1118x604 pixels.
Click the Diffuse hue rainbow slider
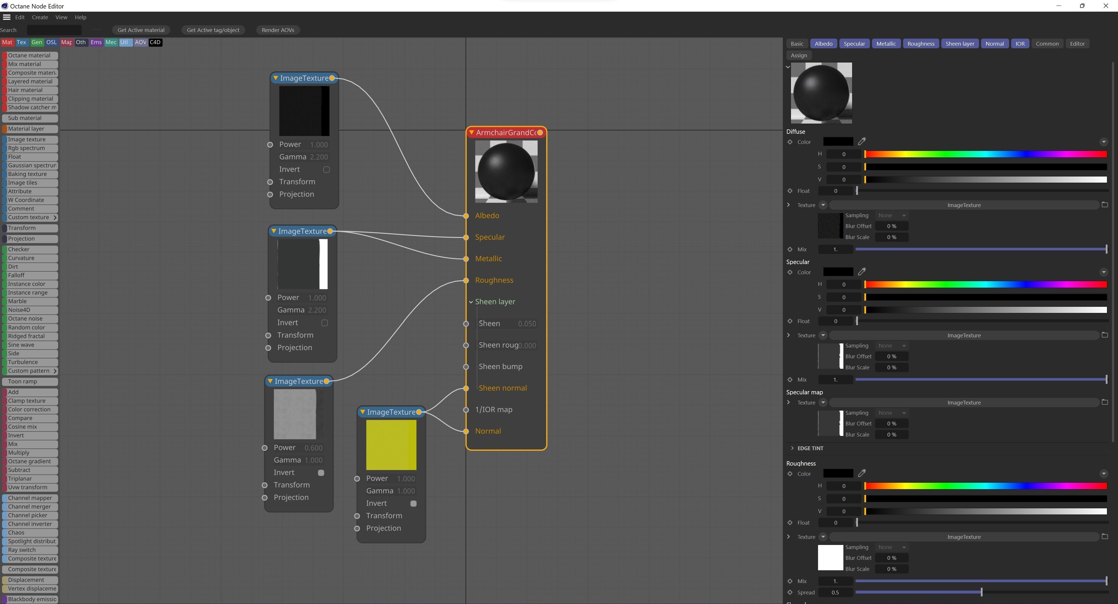tap(985, 154)
